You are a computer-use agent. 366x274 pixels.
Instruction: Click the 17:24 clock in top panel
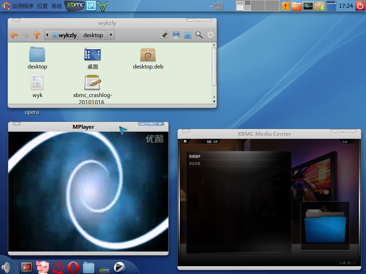tap(346, 6)
